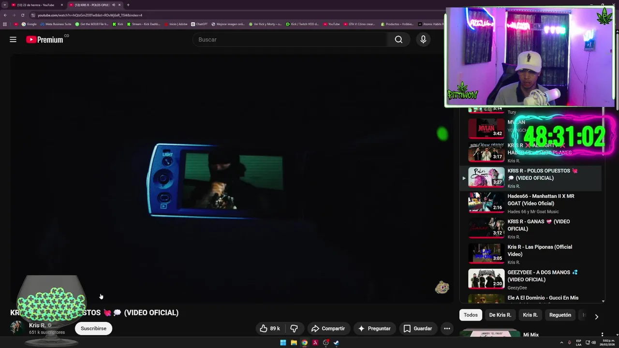
Task: Open the YouTube guide hamburger menu
Action: pyautogui.click(x=13, y=40)
